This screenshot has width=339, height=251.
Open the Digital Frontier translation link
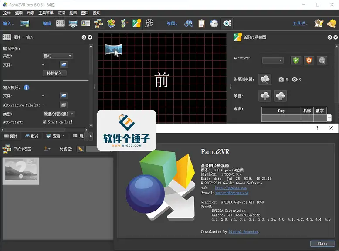pyautogui.click(x=244, y=231)
